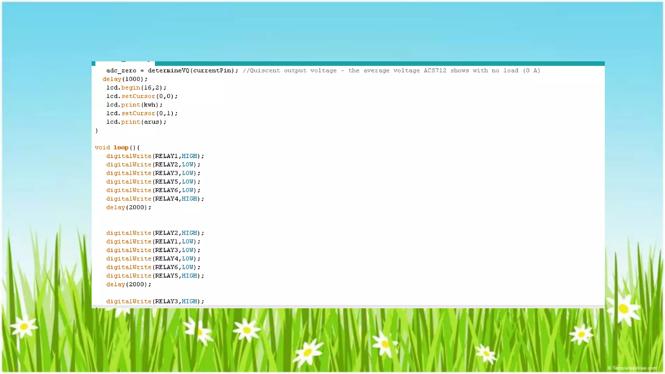Select the lcd.print(kwh) line
Screen dimensions: 665x374
[x=134, y=105]
